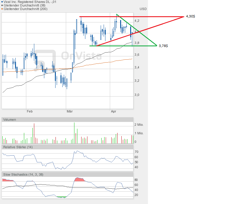This screenshot has width=251, height=204.
Task: Click the 1 Mio. volume axis label
Action: pos(139,133)
